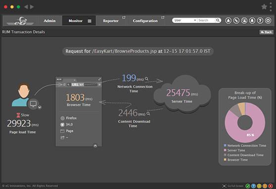Viewport: 276px width, 189px height.
Task: Open the Configuration tab
Action: [145, 21]
